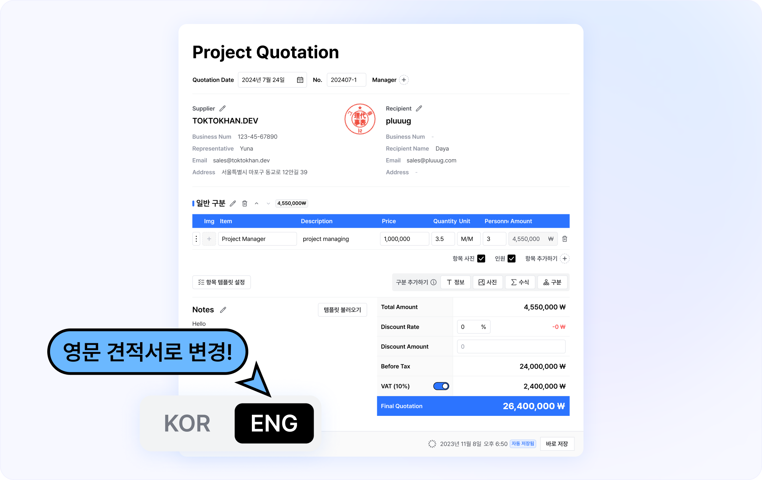
Task: Uncheck the 항목 사진 checkbox
Action: (481, 259)
